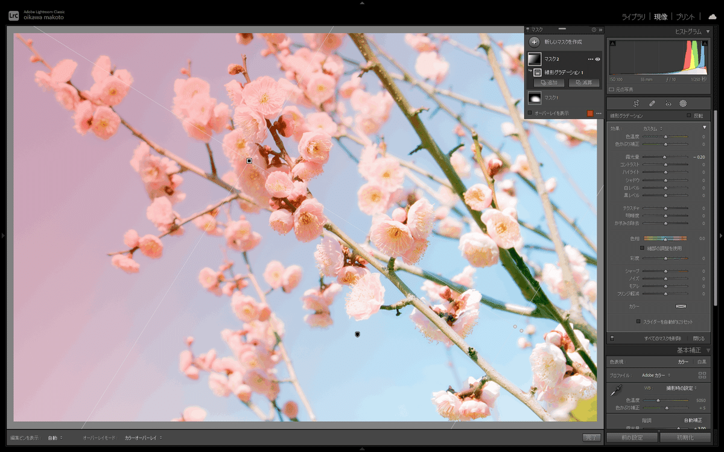724x452 pixels.
Task: Collapse the right panel arrow
Action: [721, 235]
